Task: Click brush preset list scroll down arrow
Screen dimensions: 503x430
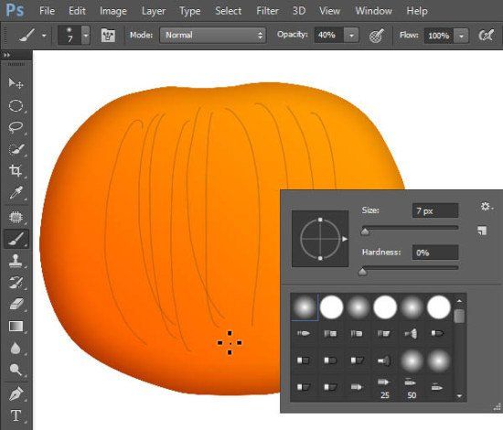Action: pos(459,395)
